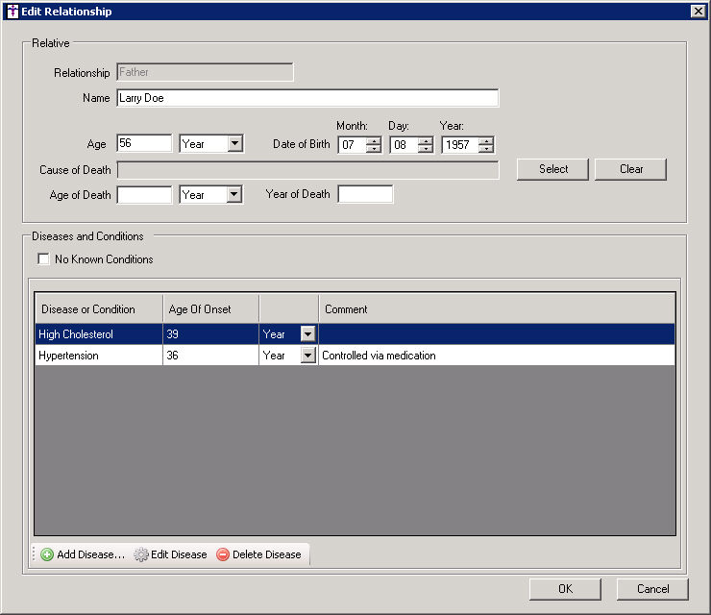Click the app icon in title bar
This screenshot has width=711, height=615.
coord(12,12)
